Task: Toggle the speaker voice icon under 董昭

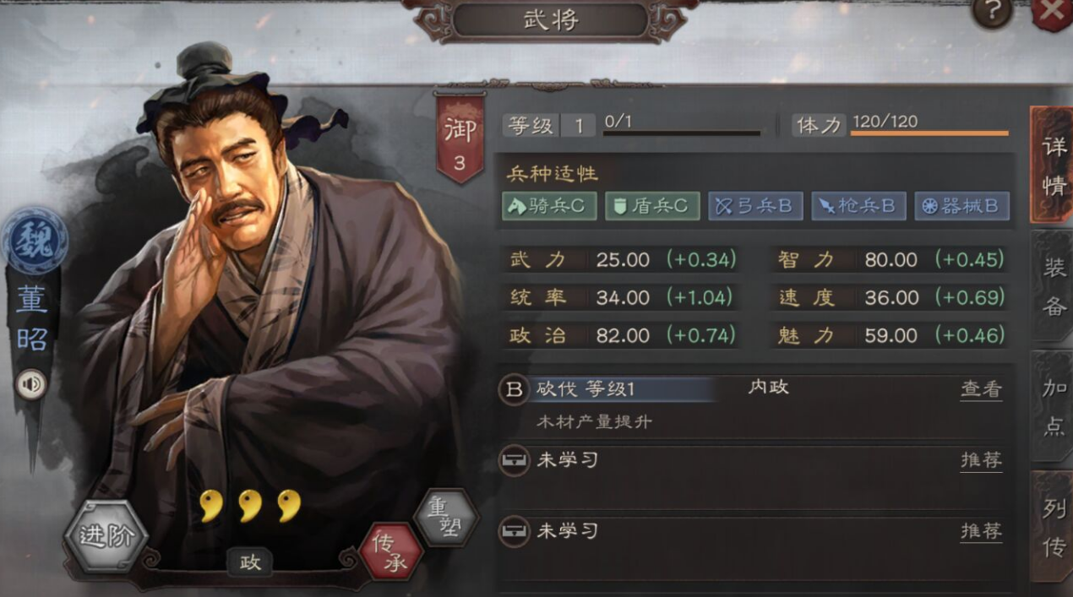Action: tap(32, 386)
